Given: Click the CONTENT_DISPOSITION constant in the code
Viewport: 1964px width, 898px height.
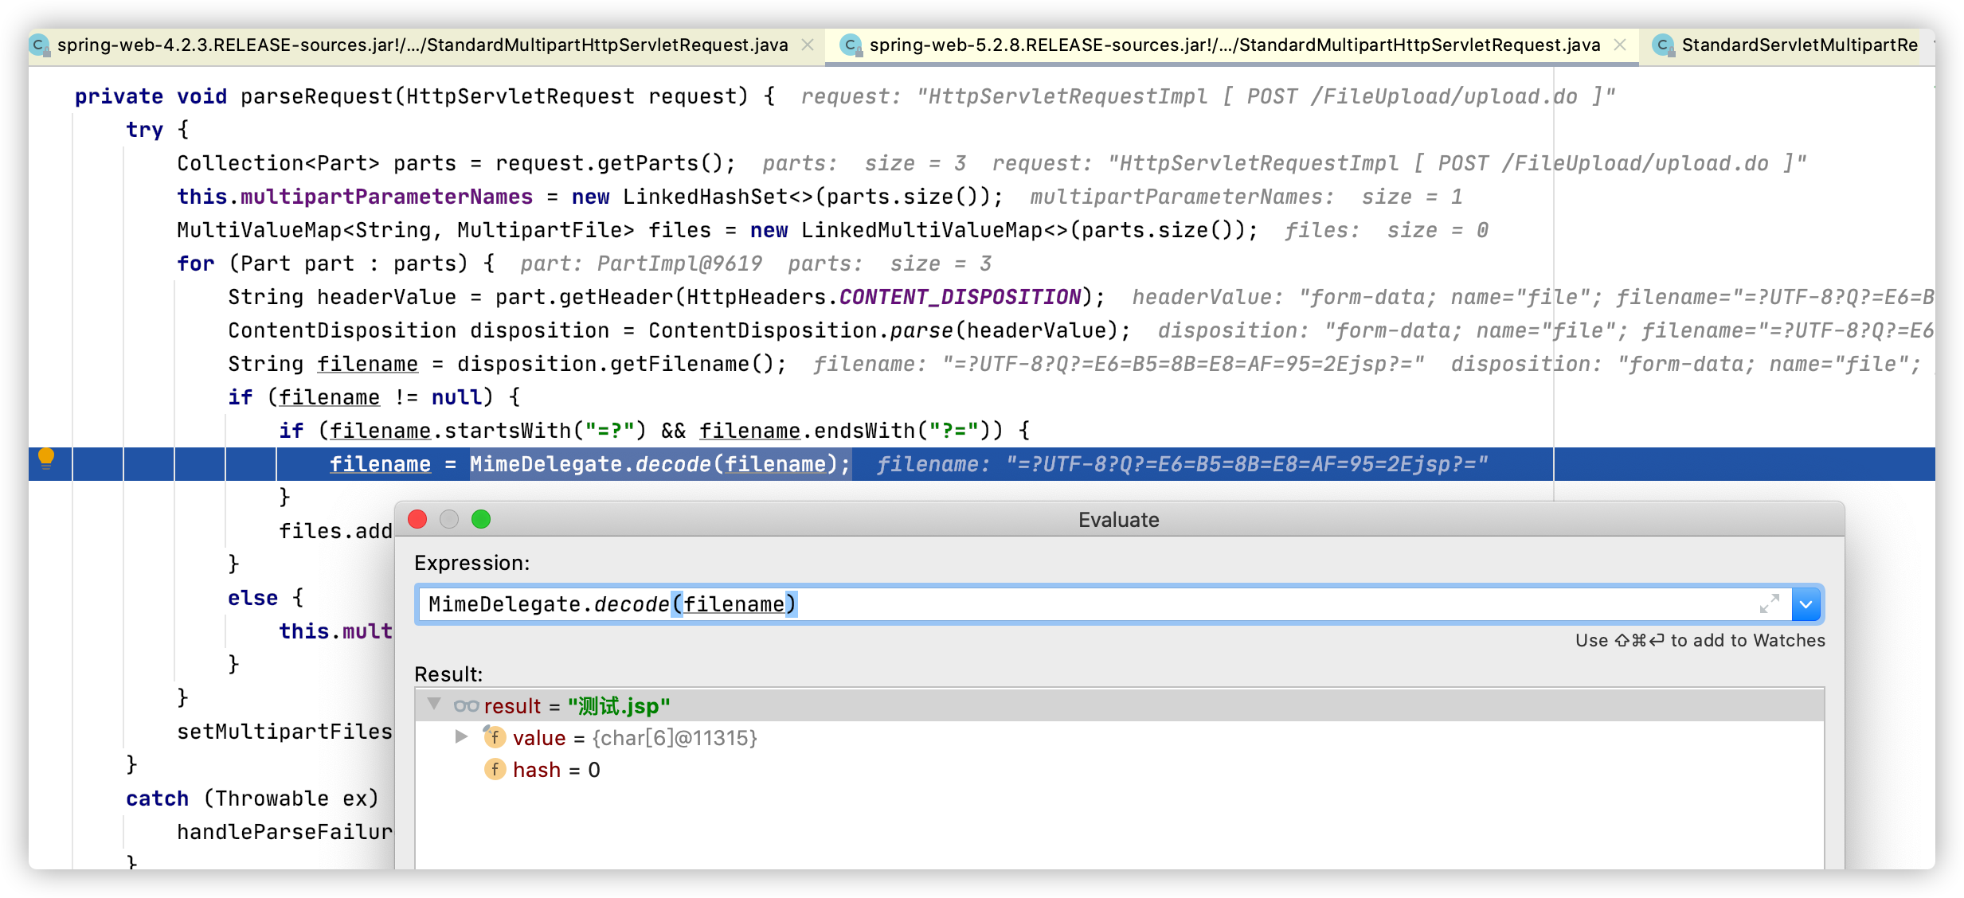Looking at the screenshot, I should pyautogui.click(x=960, y=297).
